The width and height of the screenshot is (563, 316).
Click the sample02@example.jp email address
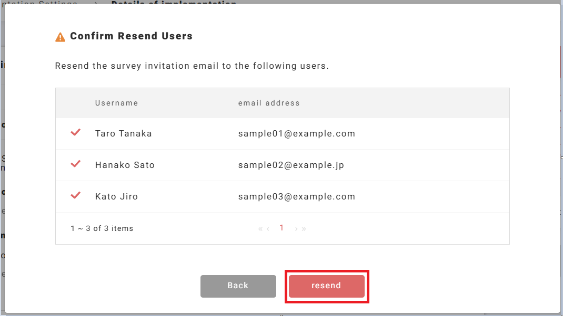pyautogui.click(x=291, y=165)
